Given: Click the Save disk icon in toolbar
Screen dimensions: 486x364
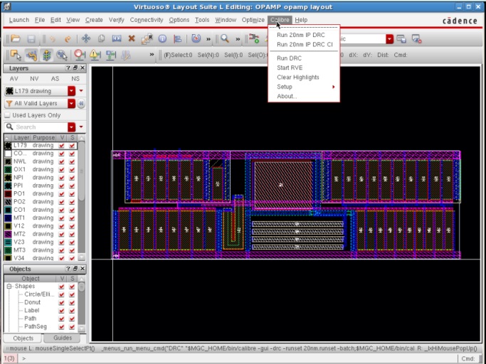Looking at the screenshot, I should point(31,38).
